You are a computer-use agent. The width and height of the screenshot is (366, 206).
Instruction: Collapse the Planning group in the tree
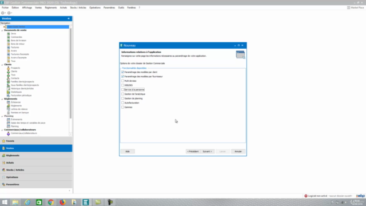click(x=2, y=116)
